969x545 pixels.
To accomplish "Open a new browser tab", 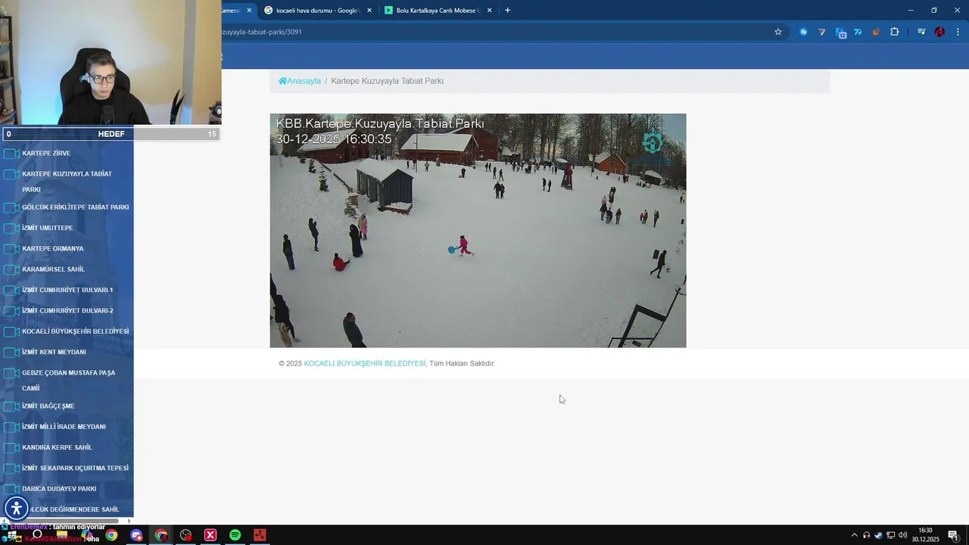I will click(x=508, y=11).
